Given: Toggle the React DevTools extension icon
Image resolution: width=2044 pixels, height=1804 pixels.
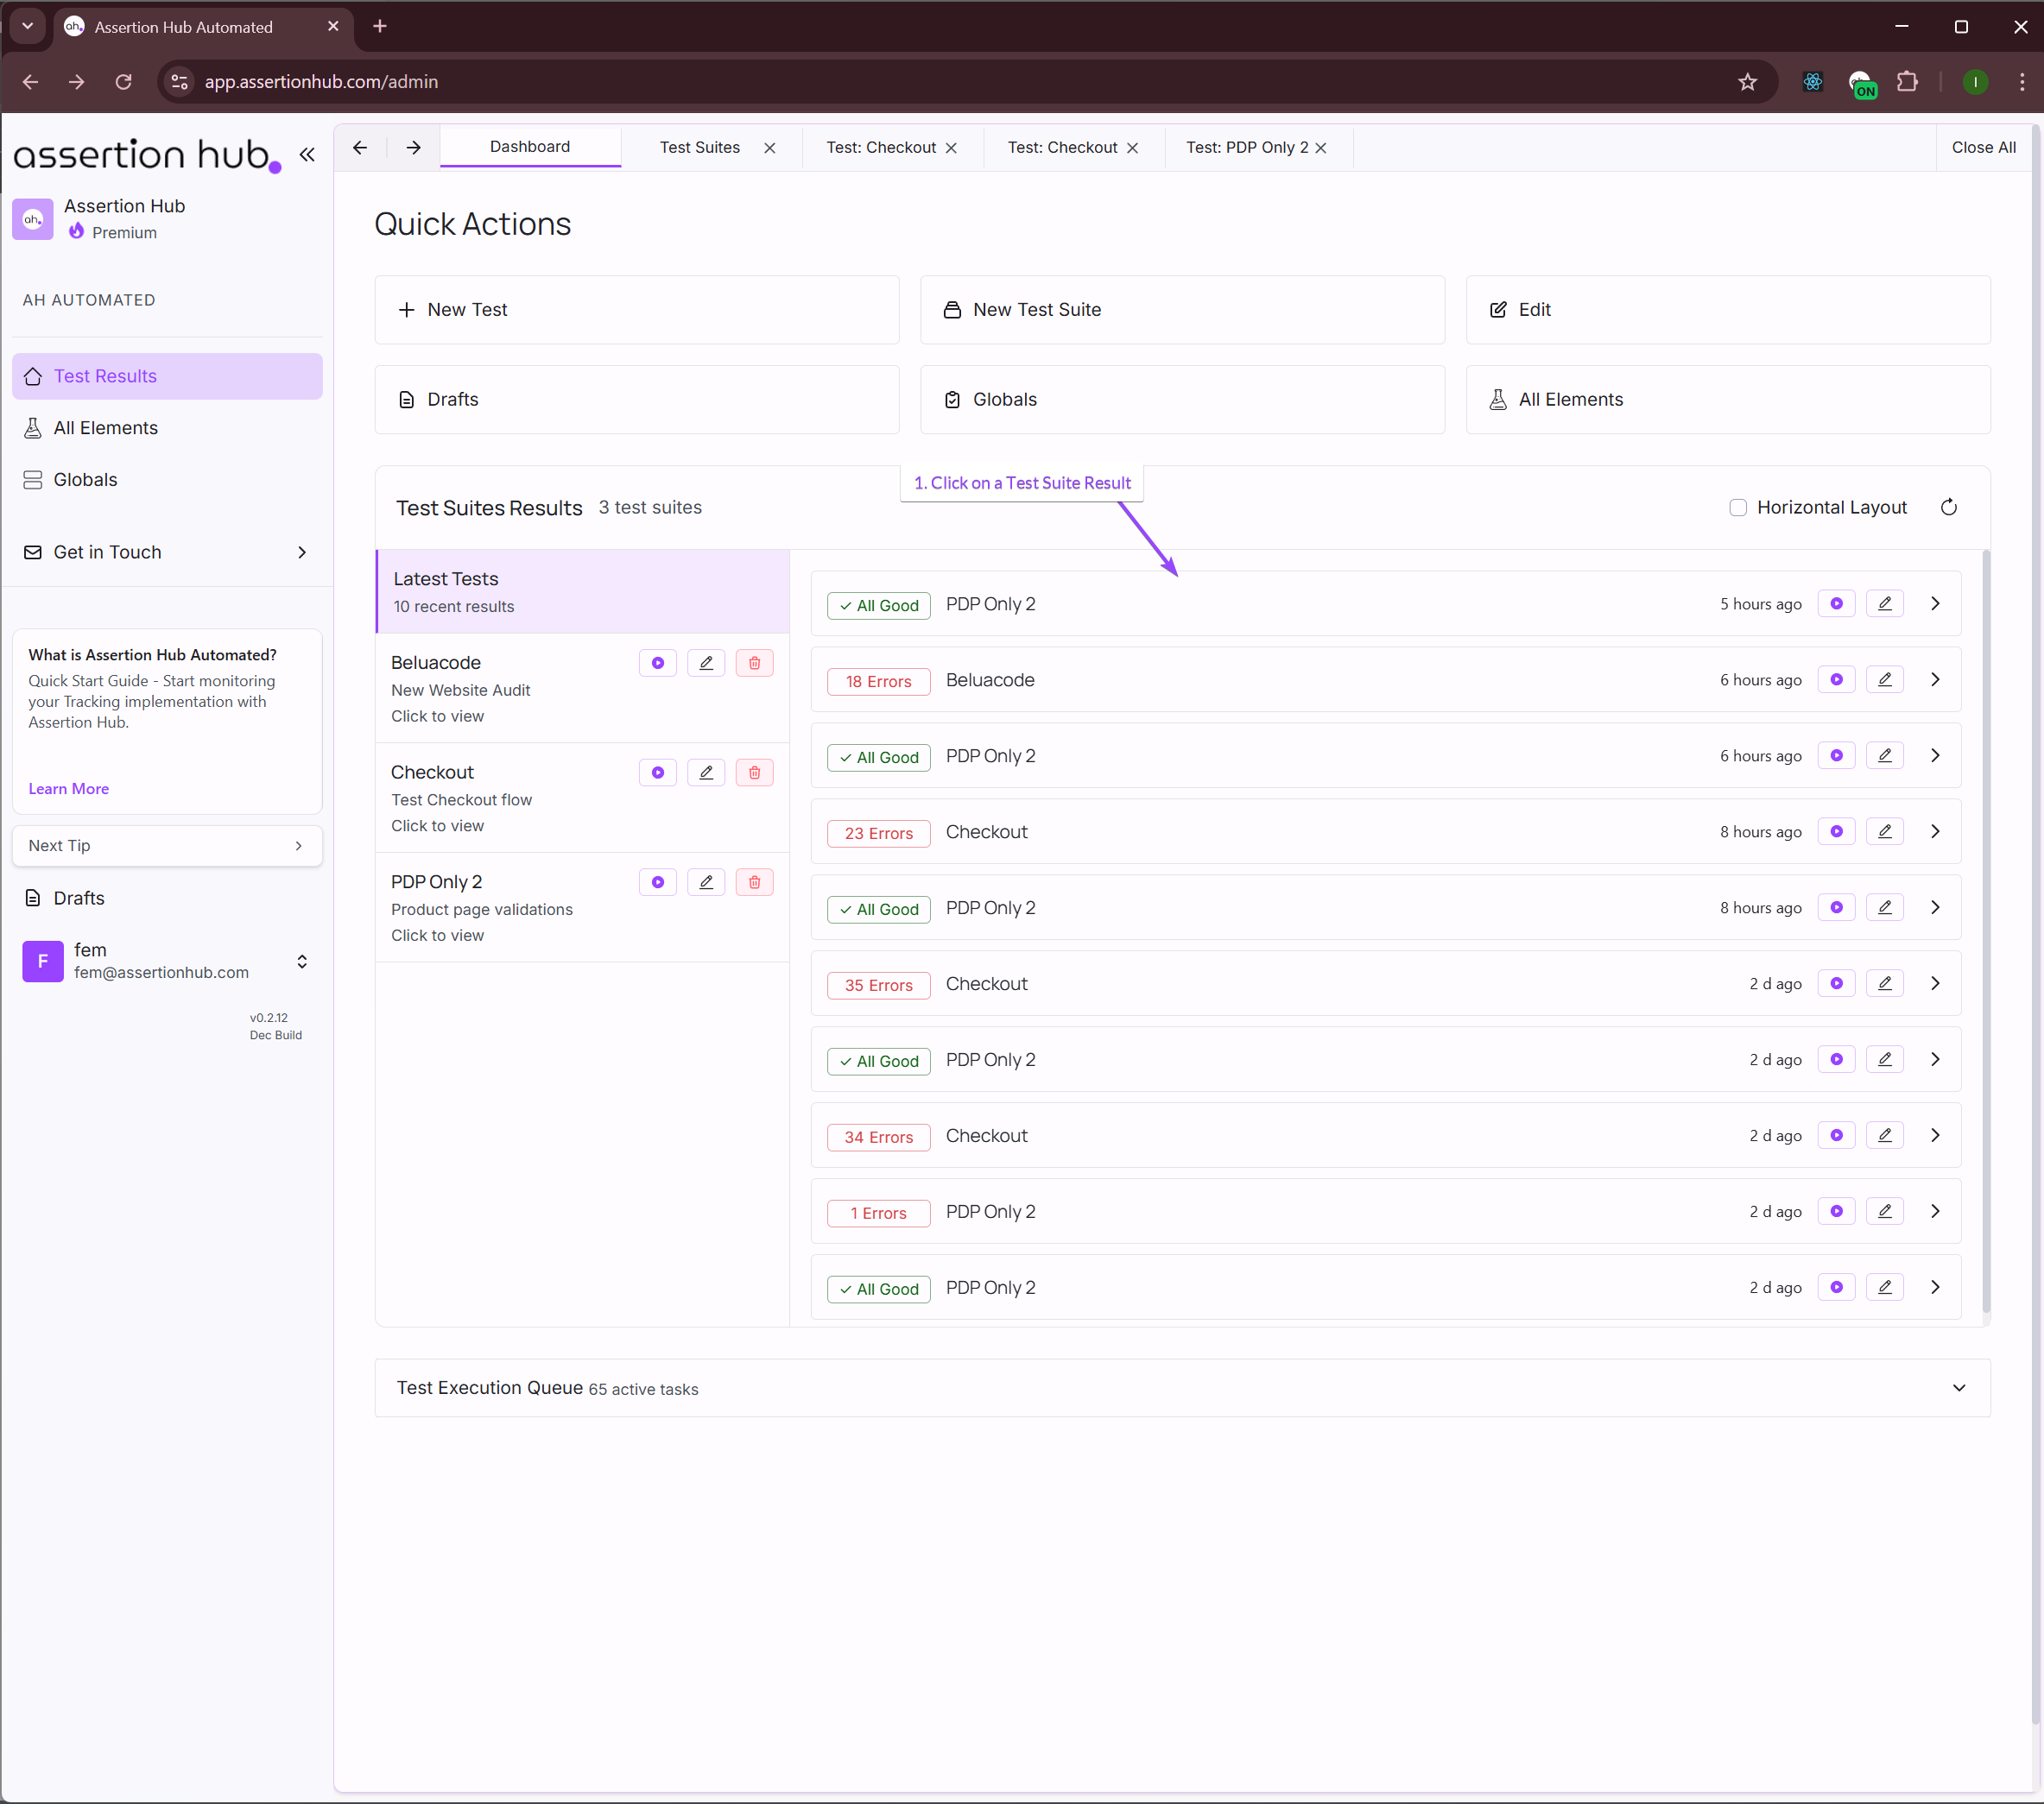Looking at the screenshot, I should pyautogui.click(x=1812, y=82).
